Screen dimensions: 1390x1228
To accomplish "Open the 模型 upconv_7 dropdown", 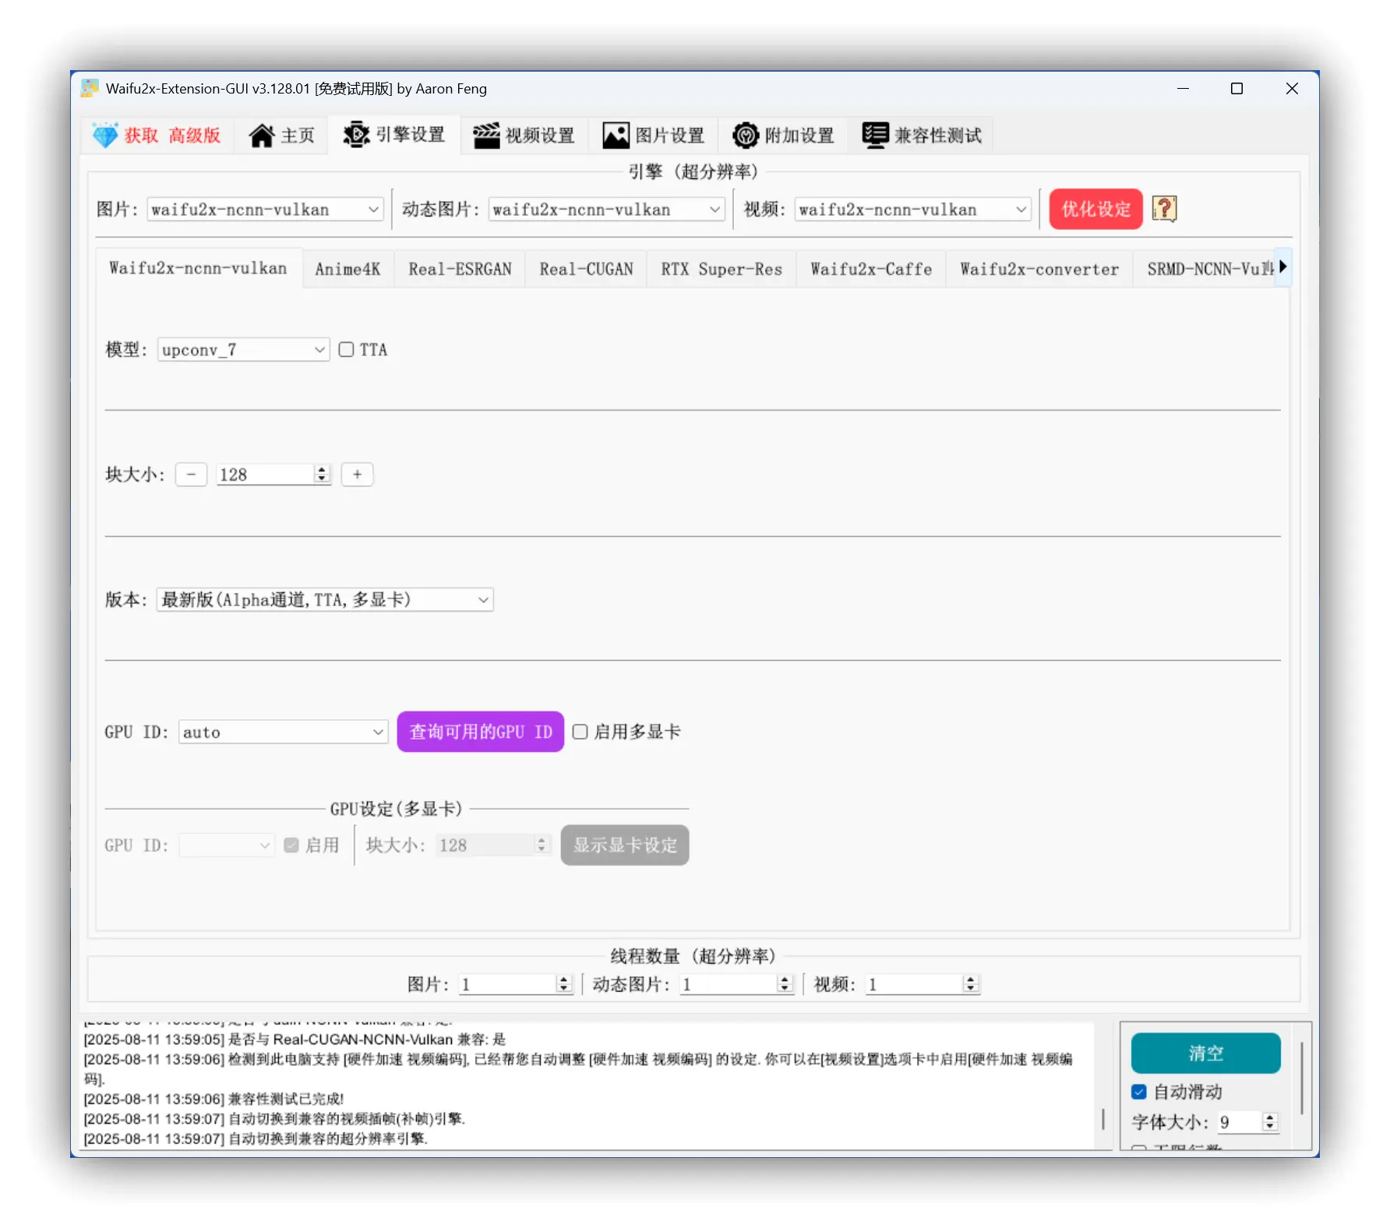I will click(243, 350).
